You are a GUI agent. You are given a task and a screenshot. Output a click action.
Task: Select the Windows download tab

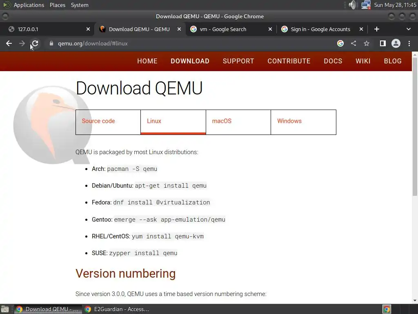303,122
